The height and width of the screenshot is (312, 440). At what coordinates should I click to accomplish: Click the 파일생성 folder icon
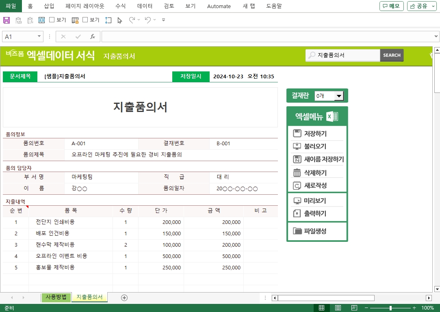point(297,231)
